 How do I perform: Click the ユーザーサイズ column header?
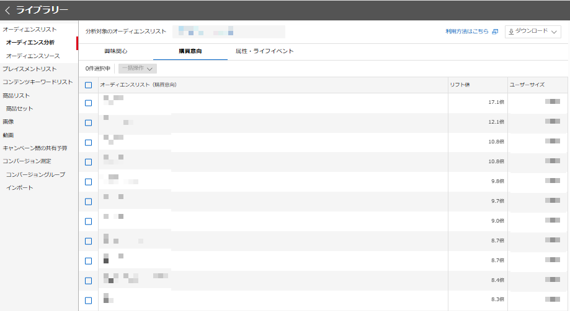(527, 85)
